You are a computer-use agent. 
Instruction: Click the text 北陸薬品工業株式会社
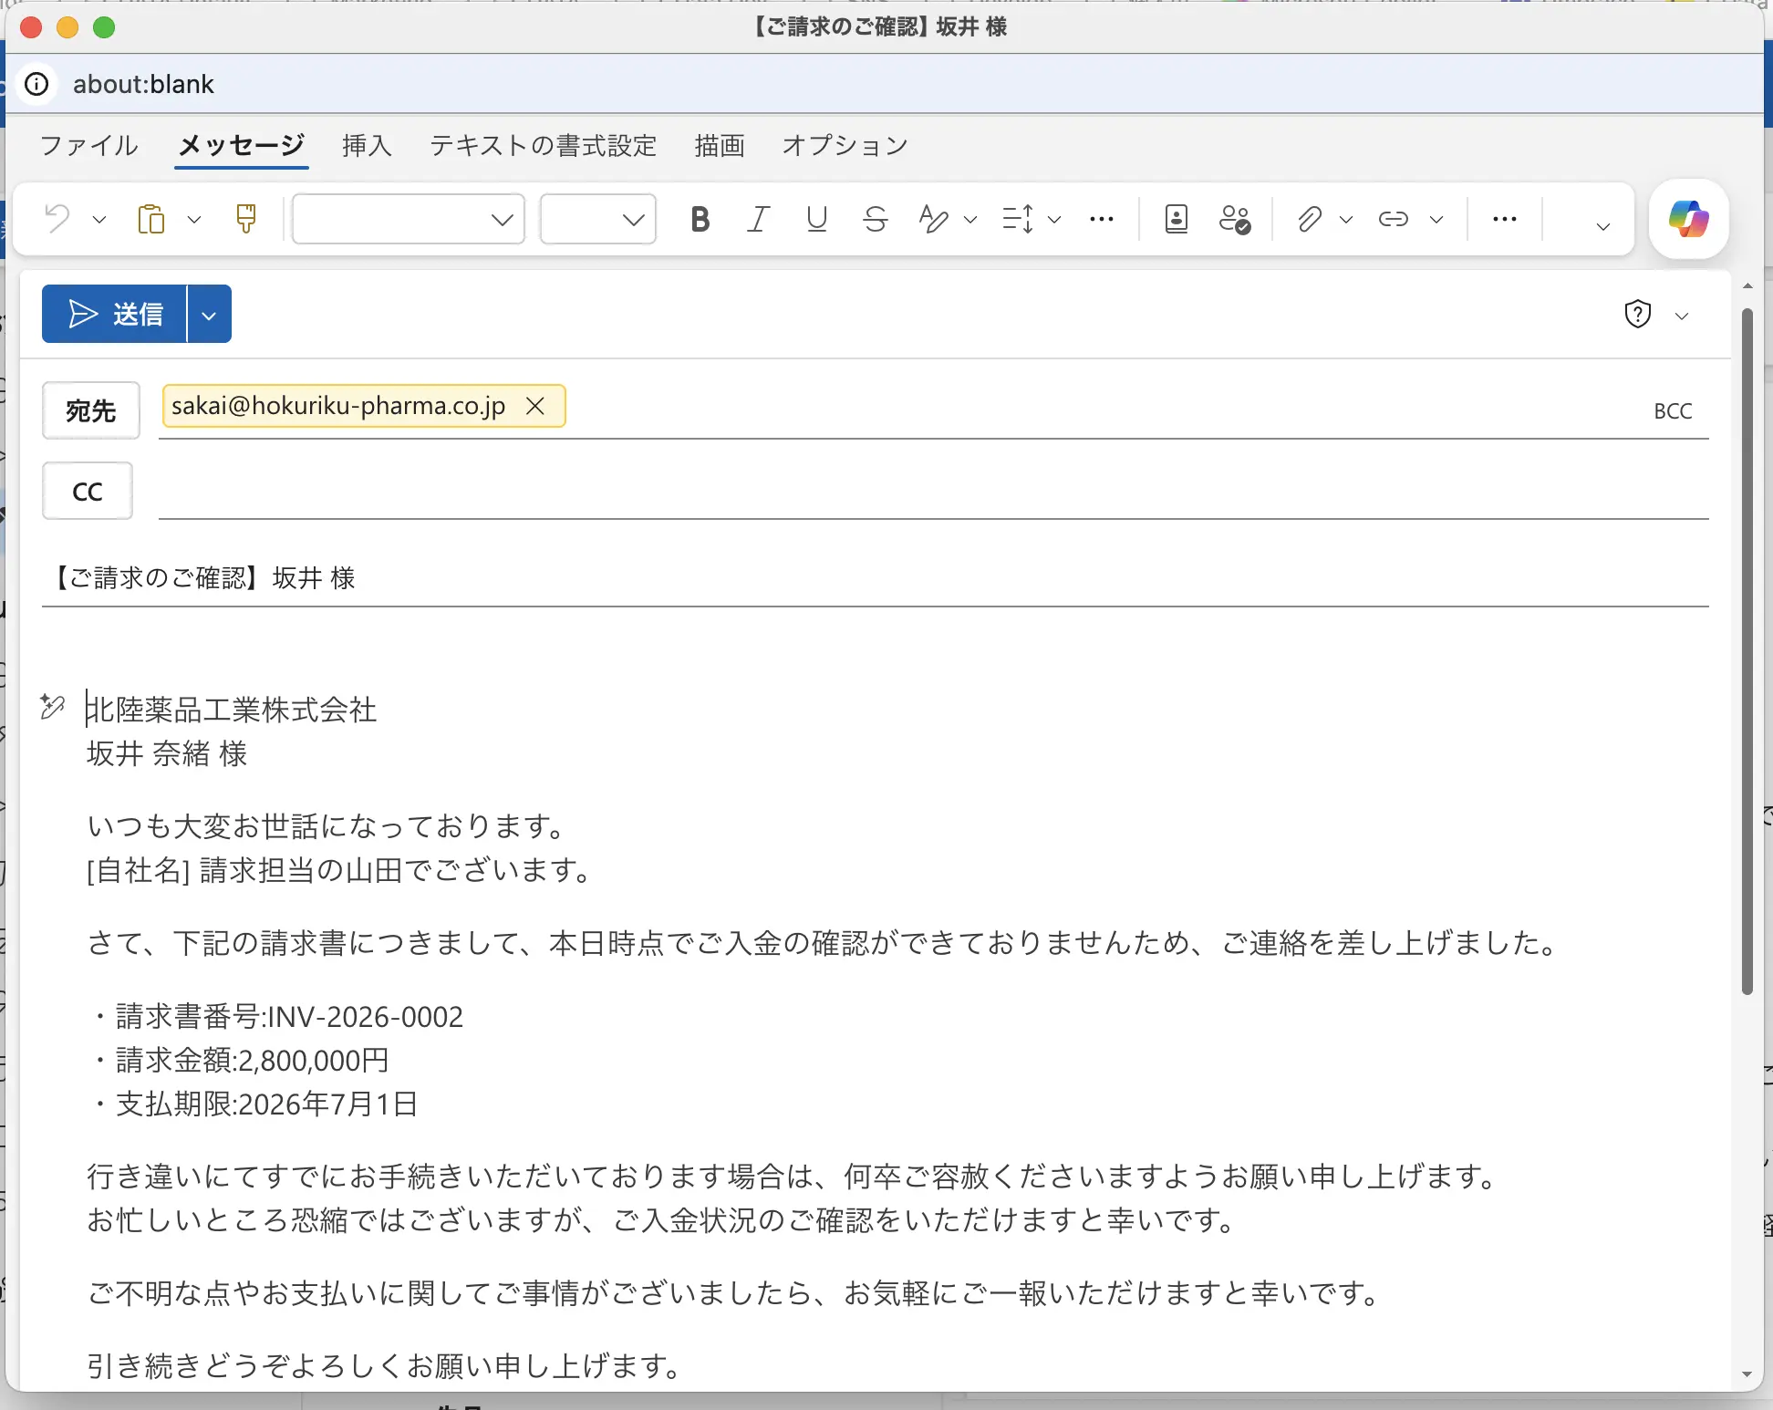tap(232, 710)
